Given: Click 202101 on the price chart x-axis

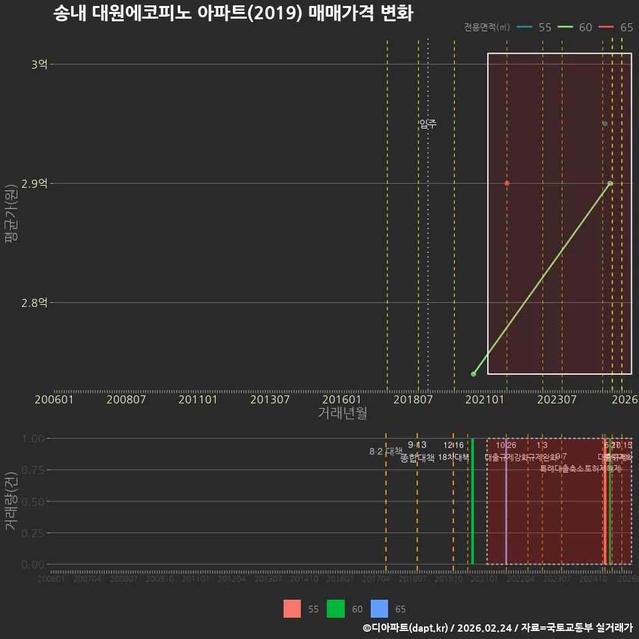Looking at the screenshot, I should pyautogui.click(x=485, y=399).
